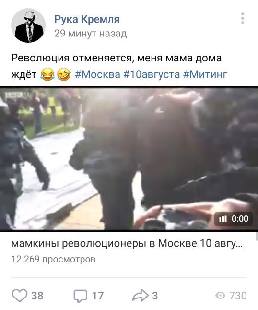Open the Рука Кремля profile avatar
The height and width of the screenshot is (310, 258).
[28, 25]
